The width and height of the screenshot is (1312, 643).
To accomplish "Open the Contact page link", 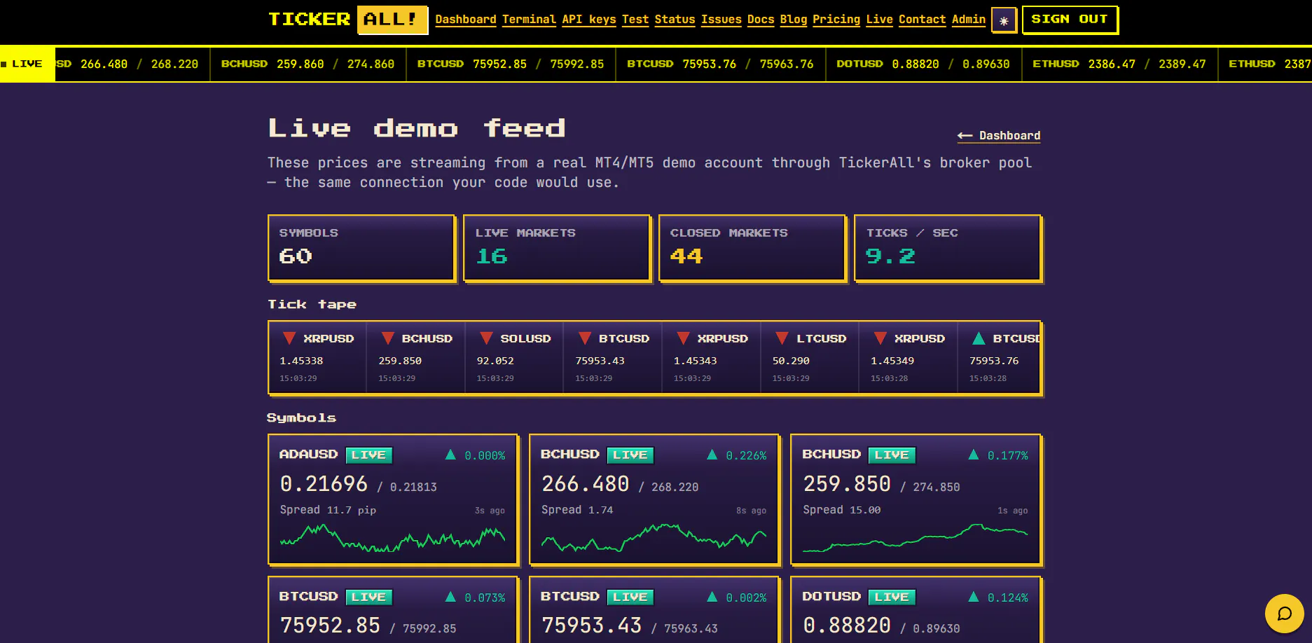I will [x=923, y=20].
